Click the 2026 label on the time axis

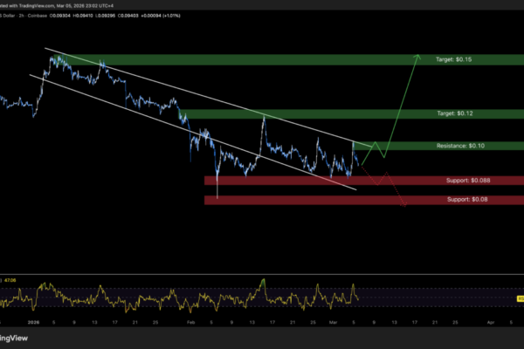pyautogui.click(x=35, y=321)
